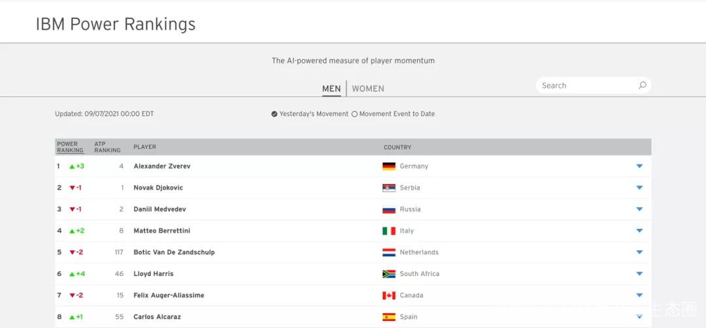Click the Netherlands flag icon
The image size is (706, 328).
point(389,252)
